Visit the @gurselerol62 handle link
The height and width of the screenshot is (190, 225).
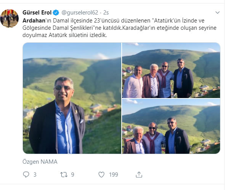80,13
